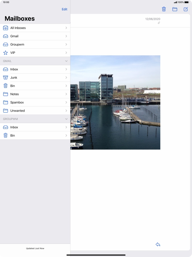Select the Unwanted folder
192x257 pixels.
coord(35,111)
